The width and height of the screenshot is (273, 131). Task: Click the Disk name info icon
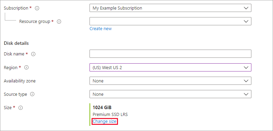click(x=33, y=54)
